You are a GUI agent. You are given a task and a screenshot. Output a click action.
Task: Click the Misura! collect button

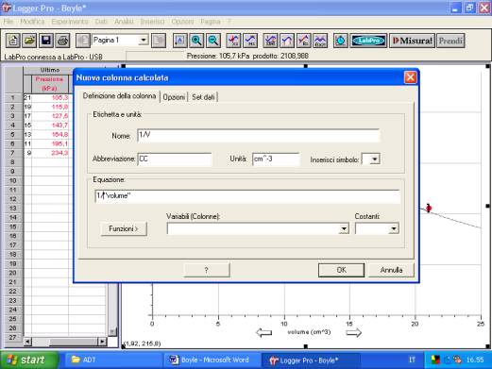pos(412,41)
